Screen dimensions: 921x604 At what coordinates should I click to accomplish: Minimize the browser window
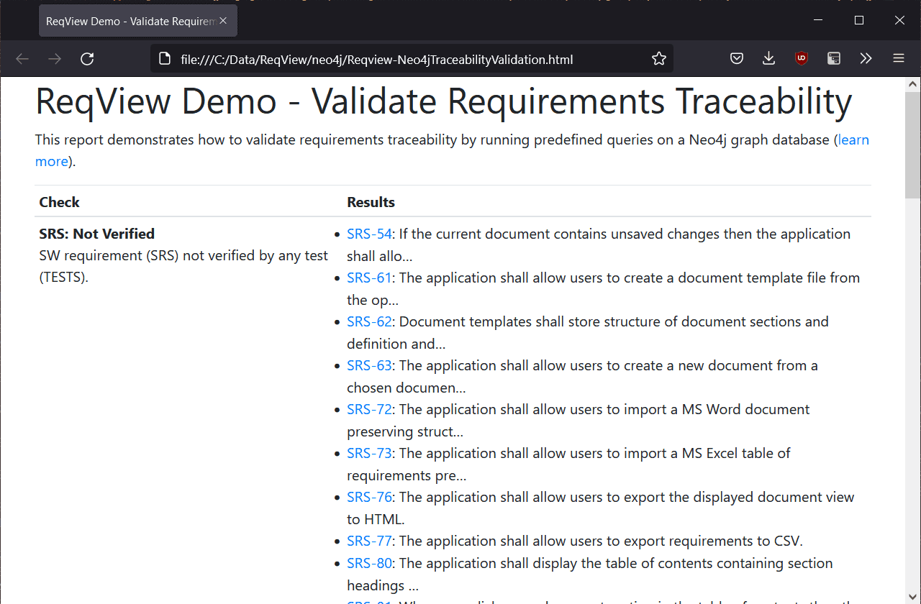point(818,20)
